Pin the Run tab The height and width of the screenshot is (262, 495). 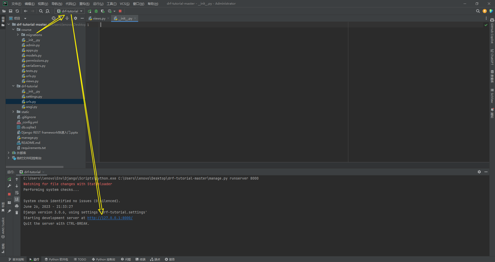coord(9,211)
